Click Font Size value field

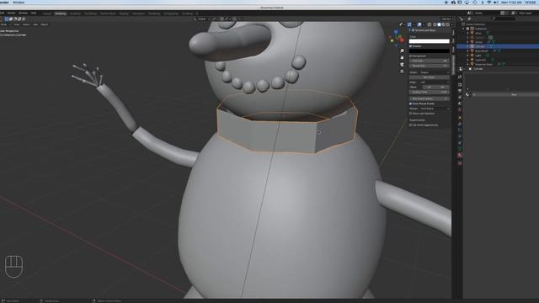pos(429,61)
